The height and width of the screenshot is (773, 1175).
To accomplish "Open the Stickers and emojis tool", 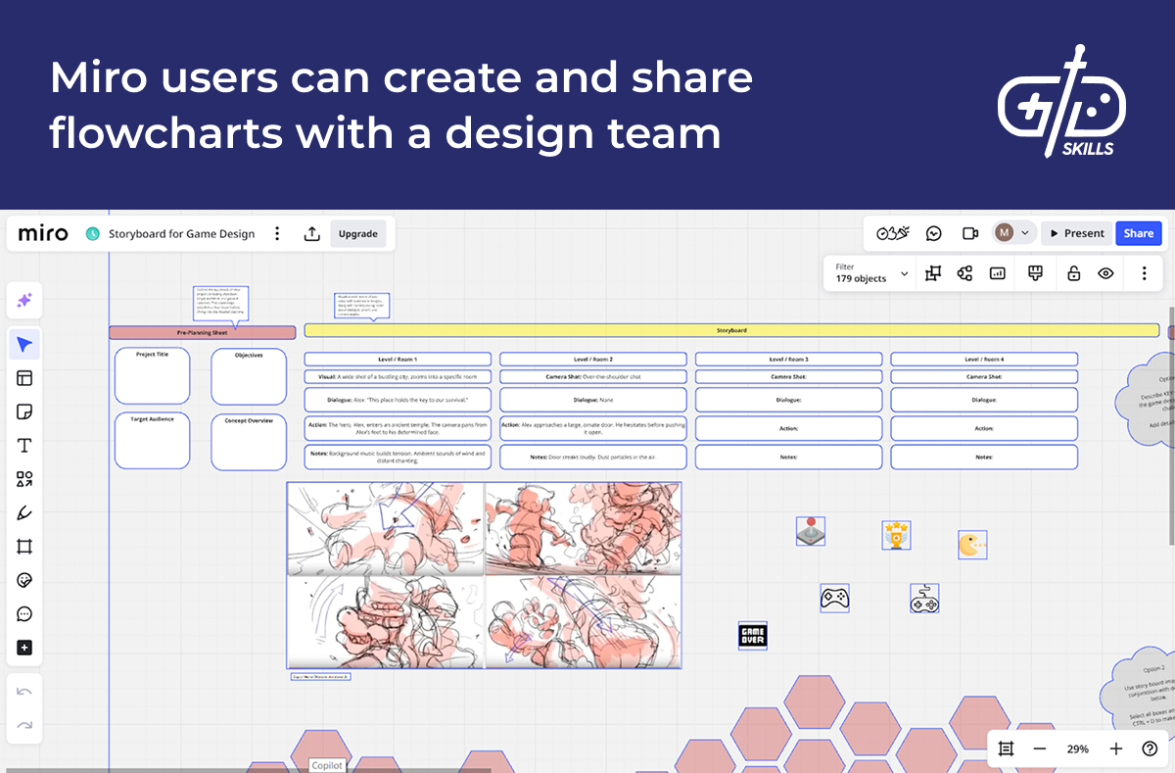I will [x=24, y=580].
